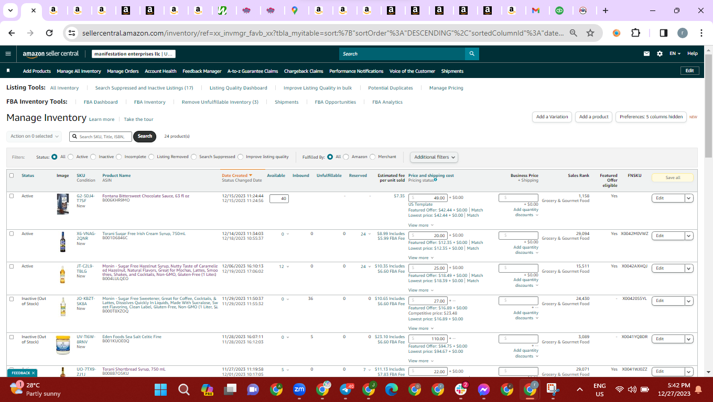Open FBA Dashboard tab
This screenshot has height=402, width=713.
coord(101,102)
